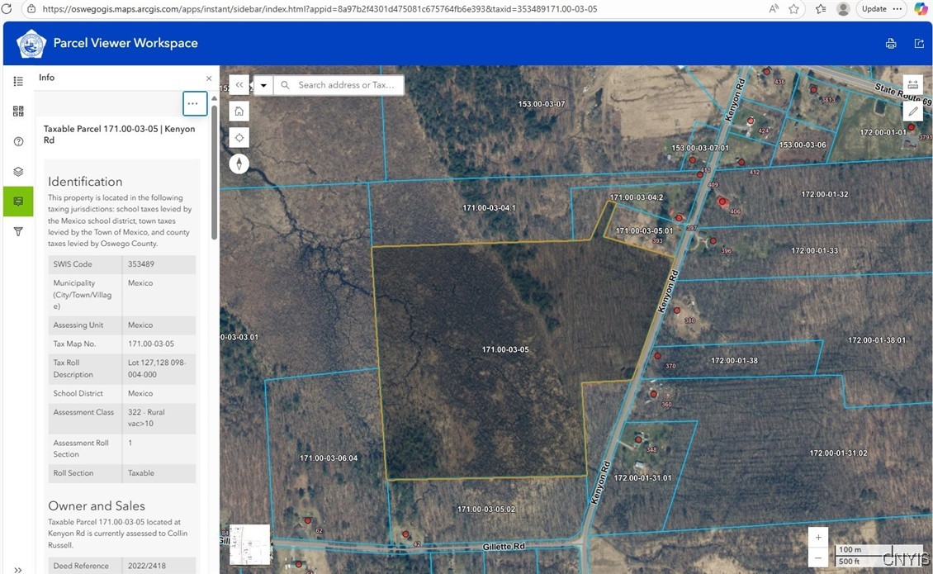
Task: Open the Sketch pencil tool
Action: coord(912,111)
